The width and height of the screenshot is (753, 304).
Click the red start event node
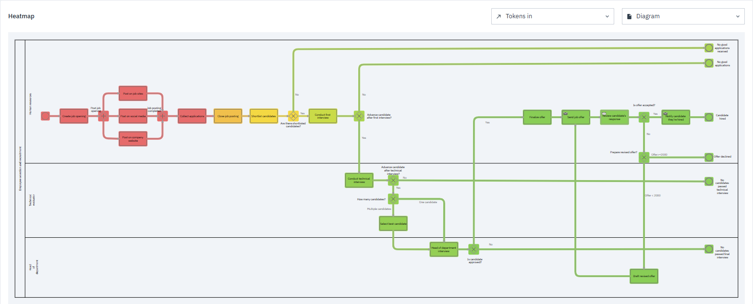45,116
